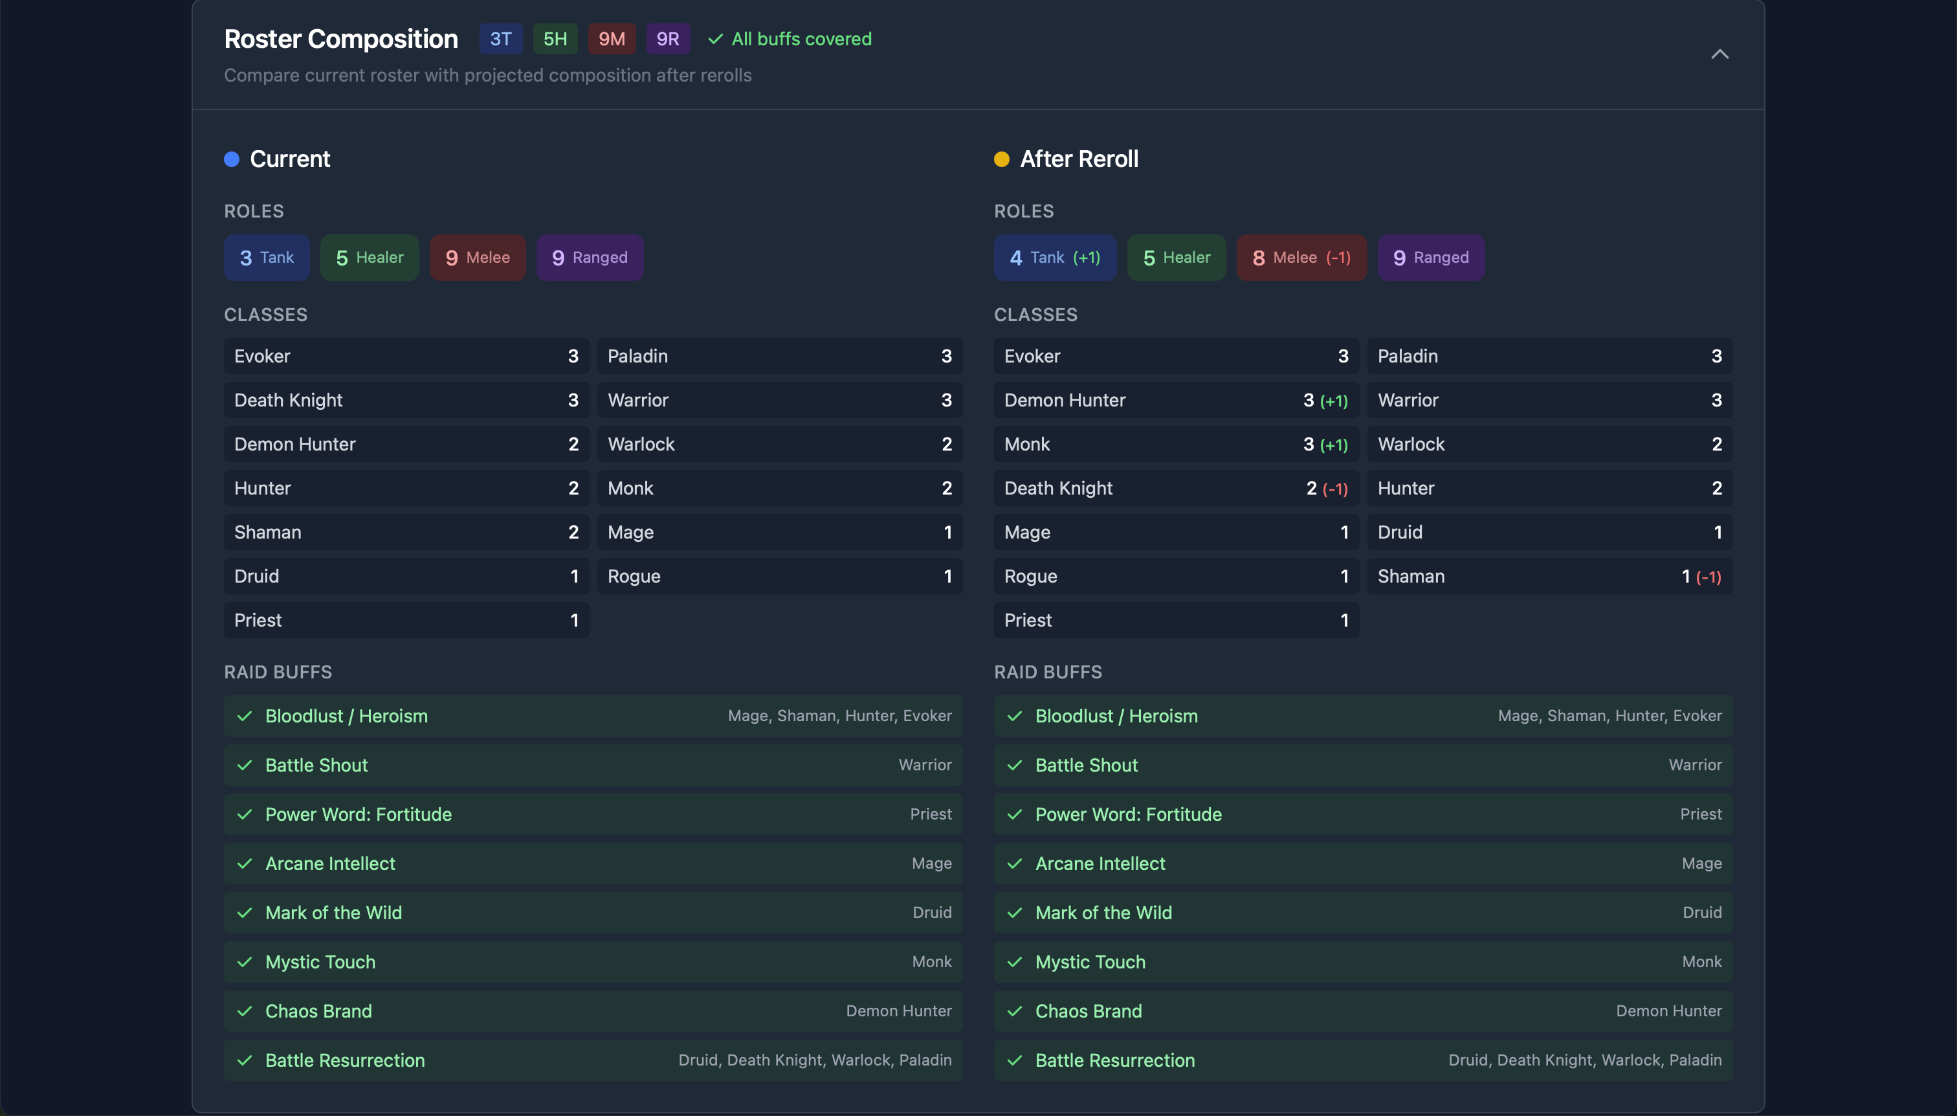Viewport: 1957px width, 1116px height.
Task: Collapse the Roster Composition panel
Action: click(1719, 54)
